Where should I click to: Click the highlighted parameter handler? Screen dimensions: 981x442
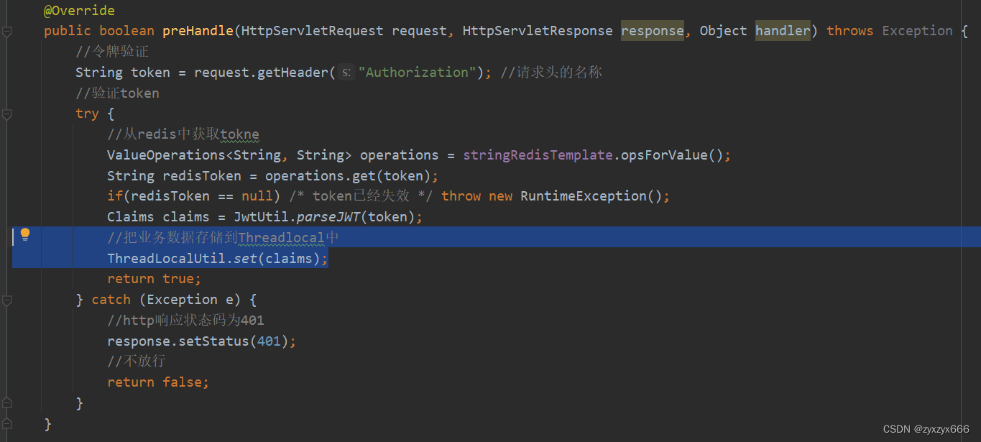pyautogui.click(x=782, y=30)
